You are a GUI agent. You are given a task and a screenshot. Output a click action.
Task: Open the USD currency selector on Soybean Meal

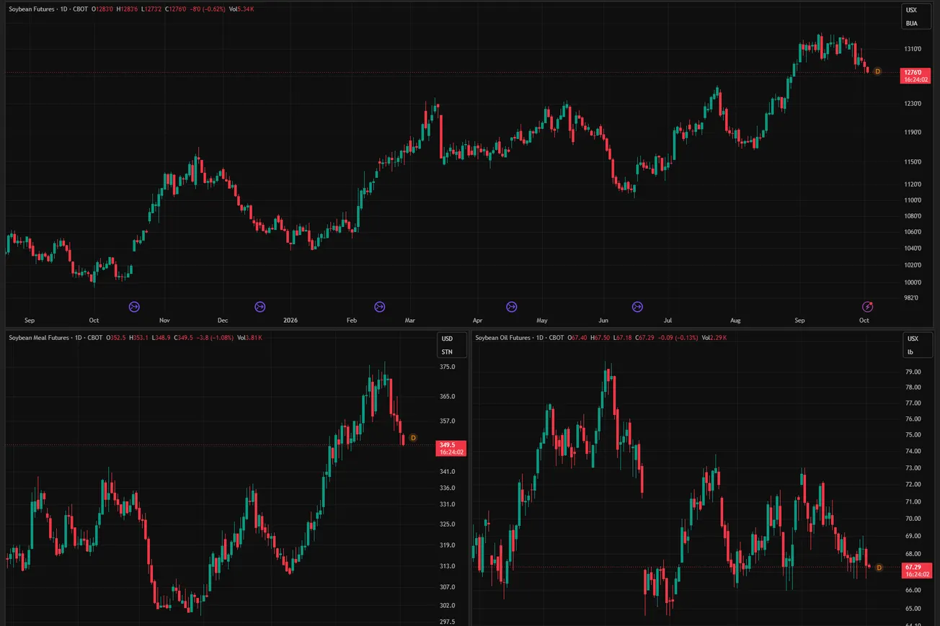click(447, 339)
